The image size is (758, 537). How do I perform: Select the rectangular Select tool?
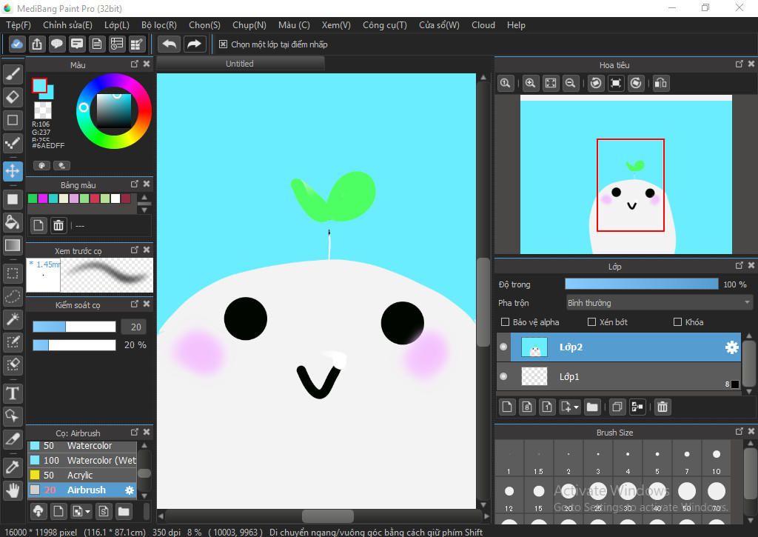pyautogui.click(x=13, y=273)
